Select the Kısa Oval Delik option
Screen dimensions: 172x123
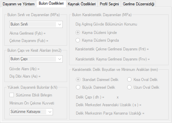tap(129, 80)
